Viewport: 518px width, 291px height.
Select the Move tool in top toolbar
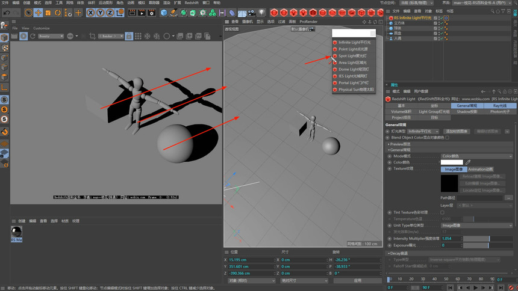pos(38,13)
